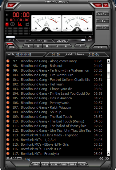Image resolution: width=116 pixels, height=170 pixels.
Task: Click the playlist scrollbar down arrow
Action: coord(108,153)
